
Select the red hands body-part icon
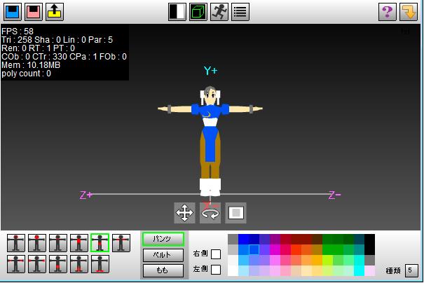coord(37,264)
